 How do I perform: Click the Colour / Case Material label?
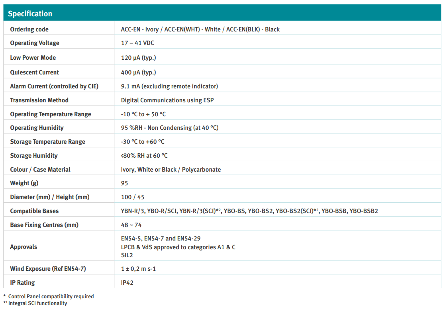40,170
